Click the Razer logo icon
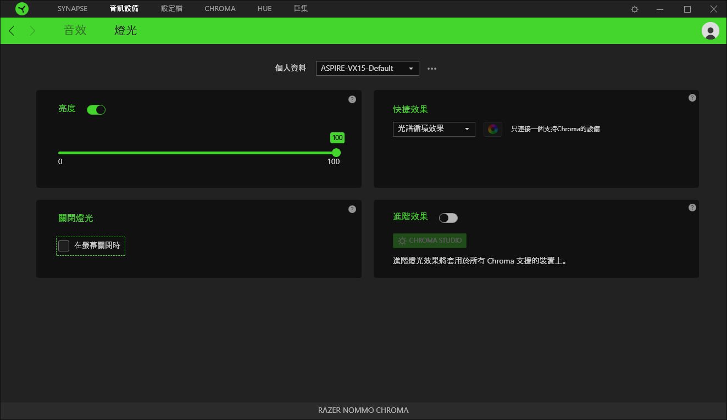The width and height of the screenshot is (727, 420). pos(21,9)
